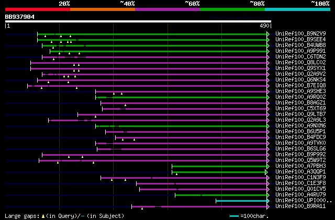Select the UniRef100_A9TVK0 label
This screenshot has width=335, height=220.
[300, 143]
